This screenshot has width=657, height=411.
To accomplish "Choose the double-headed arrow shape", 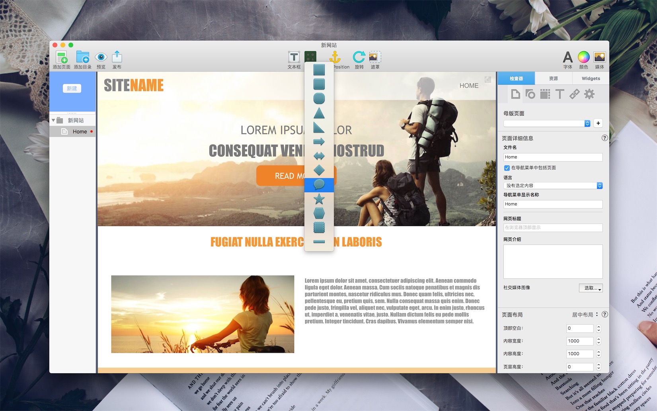I will tap(319, 156).
